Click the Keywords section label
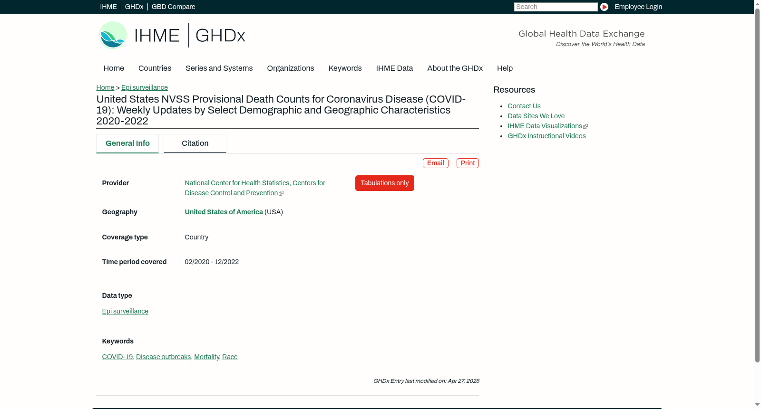The image size is (761, 409). click(x=118, y=341)
